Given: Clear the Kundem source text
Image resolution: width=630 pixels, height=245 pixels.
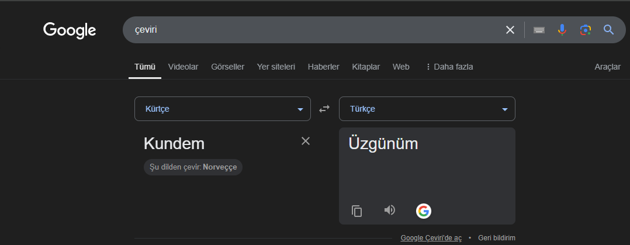Looking at the screenshot, I should point(306,141).
